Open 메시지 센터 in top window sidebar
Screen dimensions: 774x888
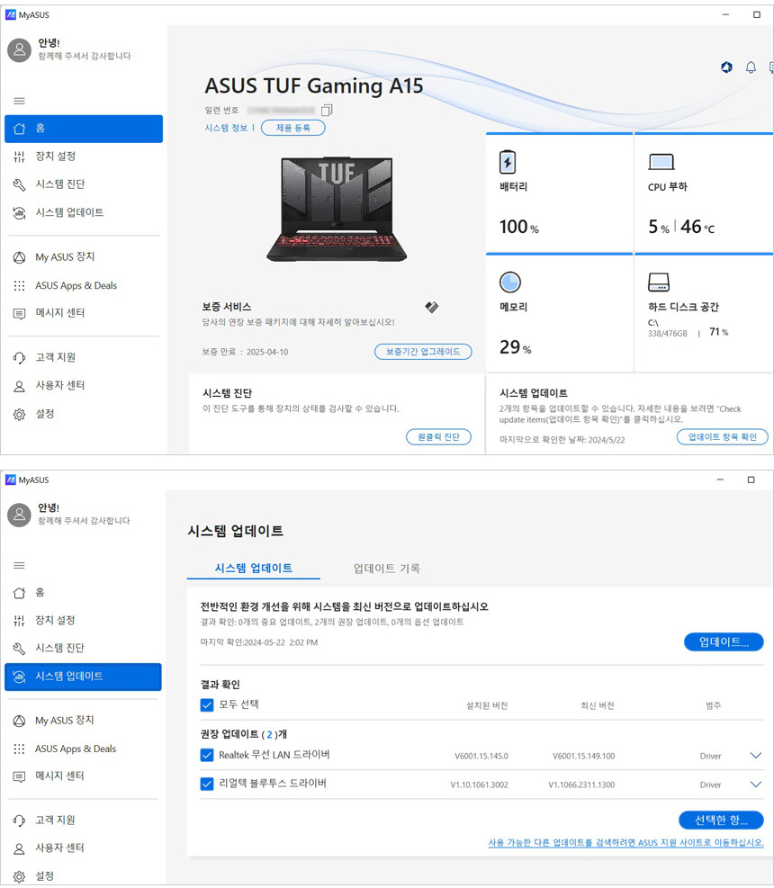click(x=84, y=312)
